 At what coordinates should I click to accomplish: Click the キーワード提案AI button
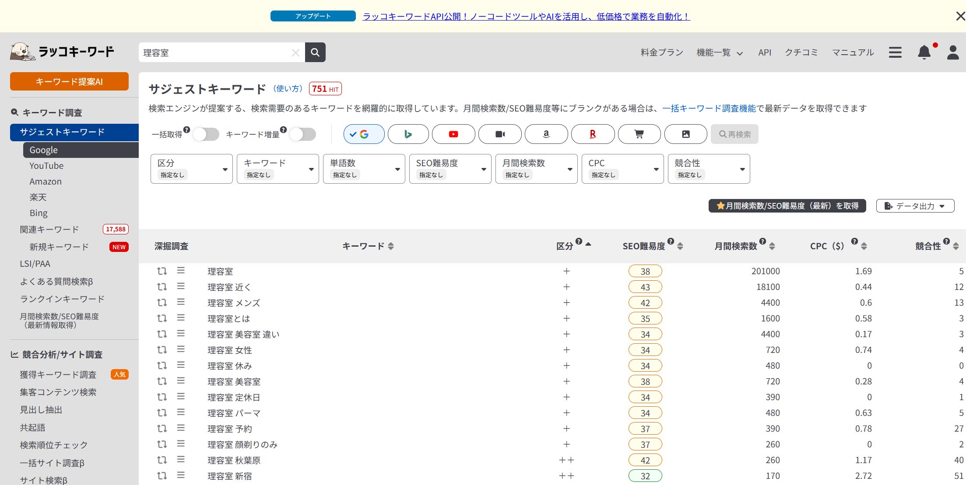coord(69,81)
